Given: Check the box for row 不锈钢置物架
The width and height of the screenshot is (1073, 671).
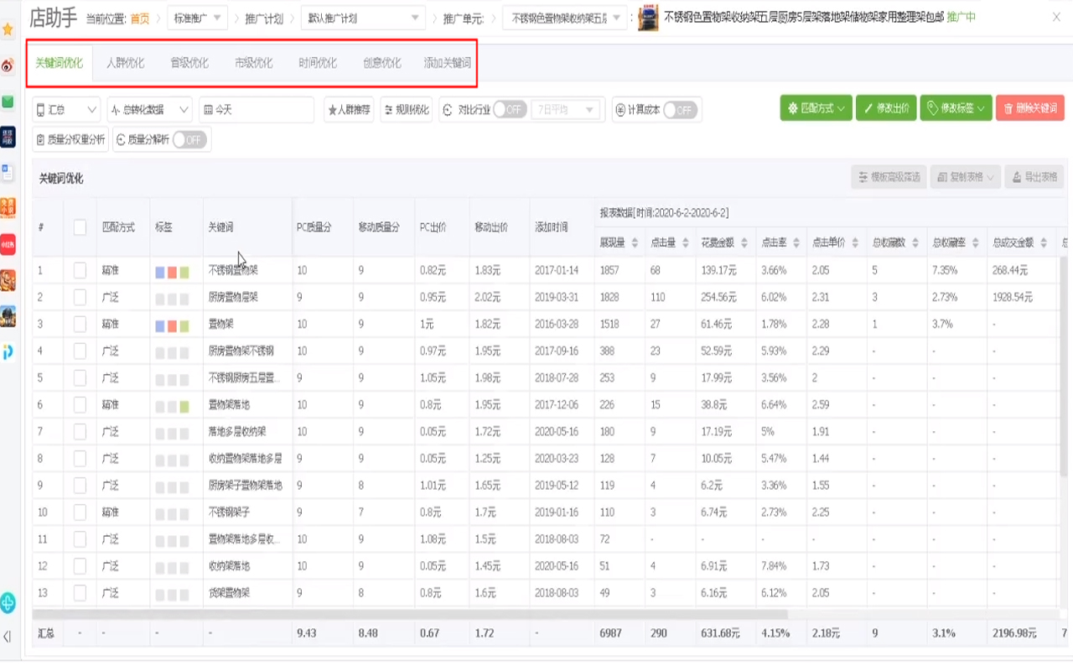Looking at the screenshot, I should pyautogui.click(x=80, y=271).
